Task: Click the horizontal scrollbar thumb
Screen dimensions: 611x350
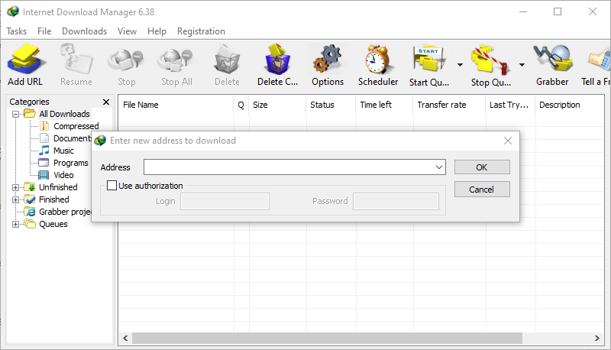Action: coord(327,339)
